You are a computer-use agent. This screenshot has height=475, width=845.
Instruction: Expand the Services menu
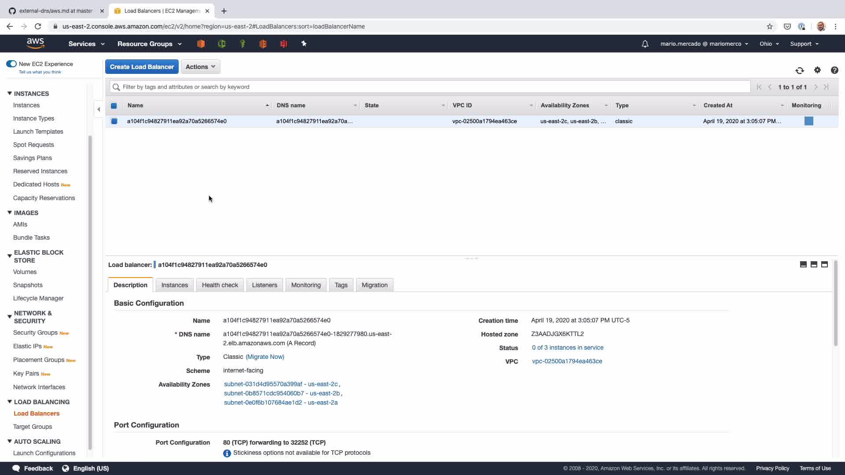point(86,44)
